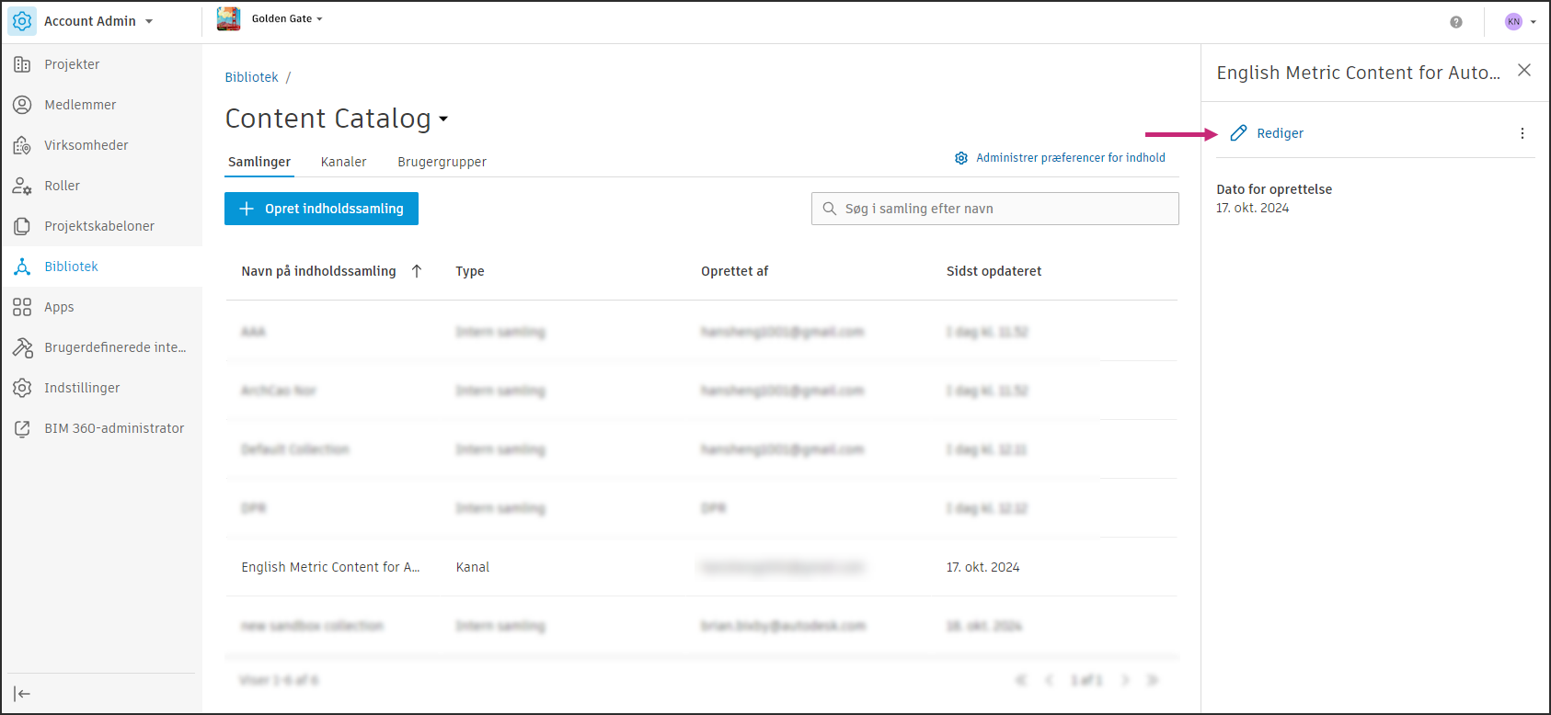
Task: Click the Rediger edit link
Action: coord(1280,133)
